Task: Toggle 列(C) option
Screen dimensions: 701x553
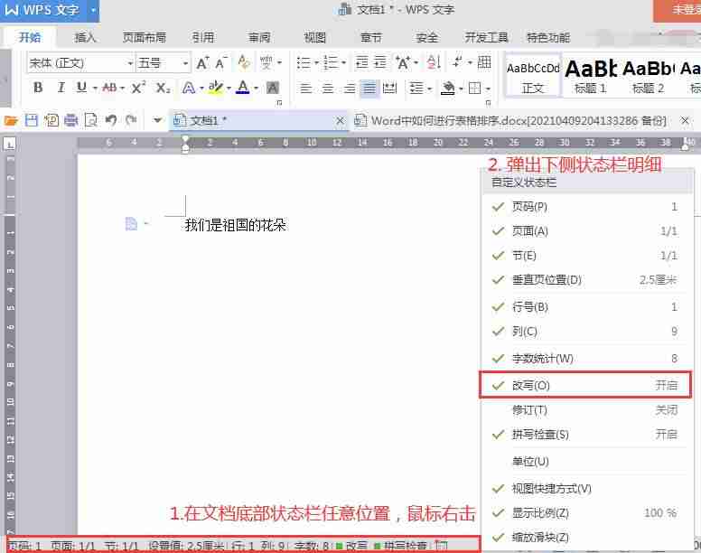Action: tap(585, 332)
